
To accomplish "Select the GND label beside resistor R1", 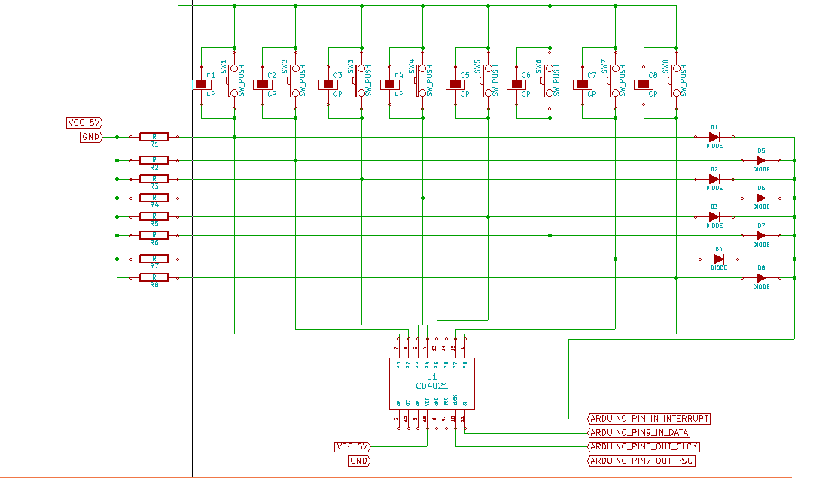I will click(91, 137).
